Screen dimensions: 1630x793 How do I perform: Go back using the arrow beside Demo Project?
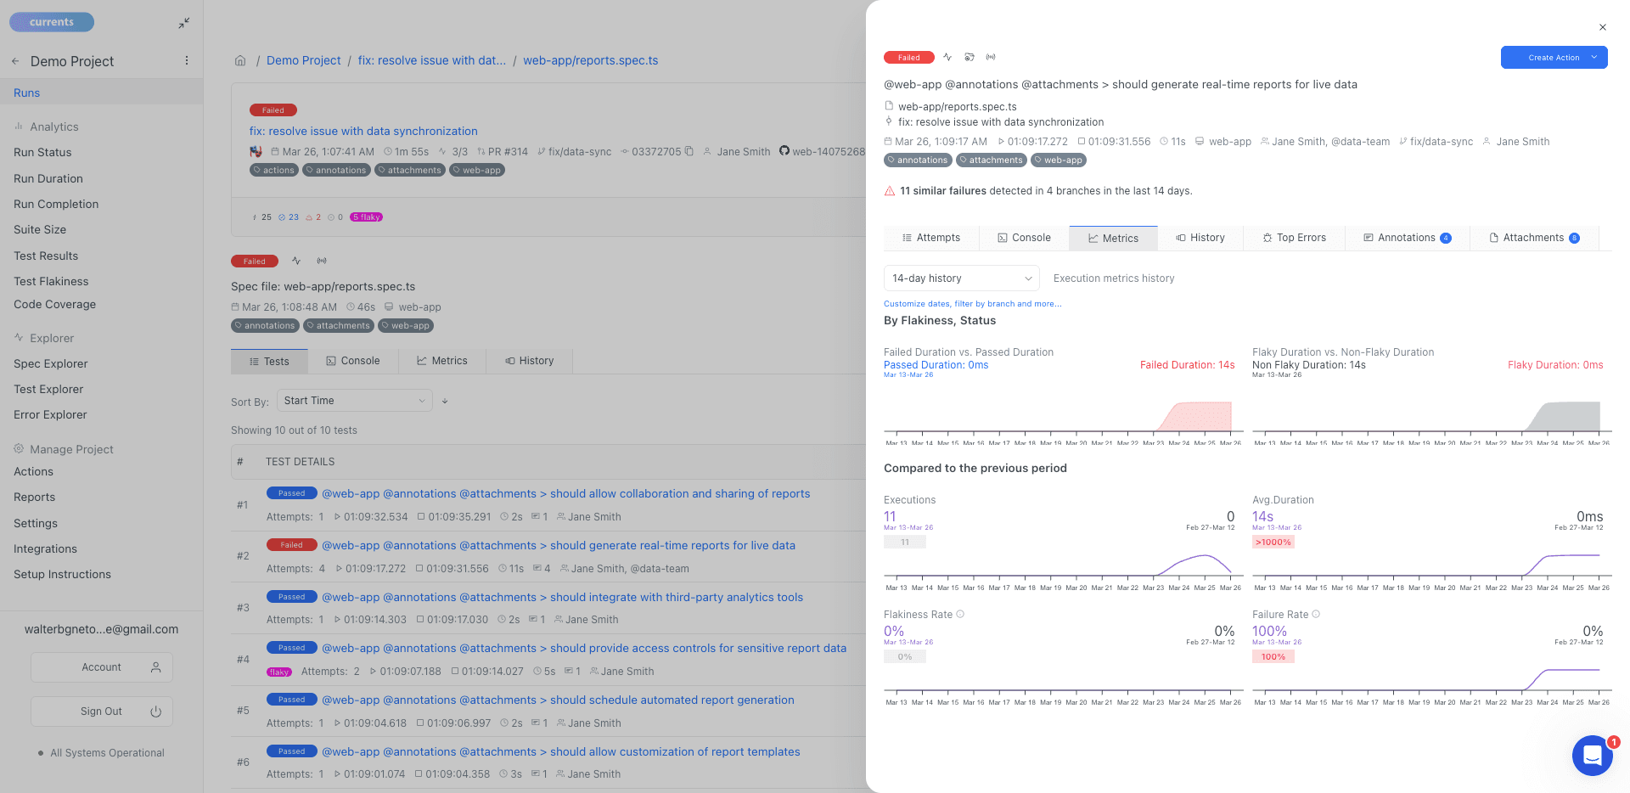15,61
